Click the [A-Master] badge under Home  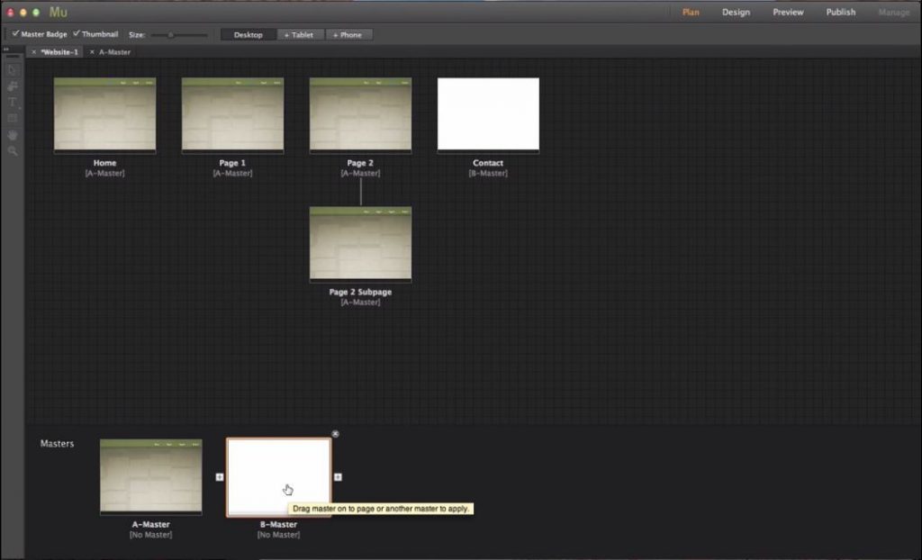104,173
